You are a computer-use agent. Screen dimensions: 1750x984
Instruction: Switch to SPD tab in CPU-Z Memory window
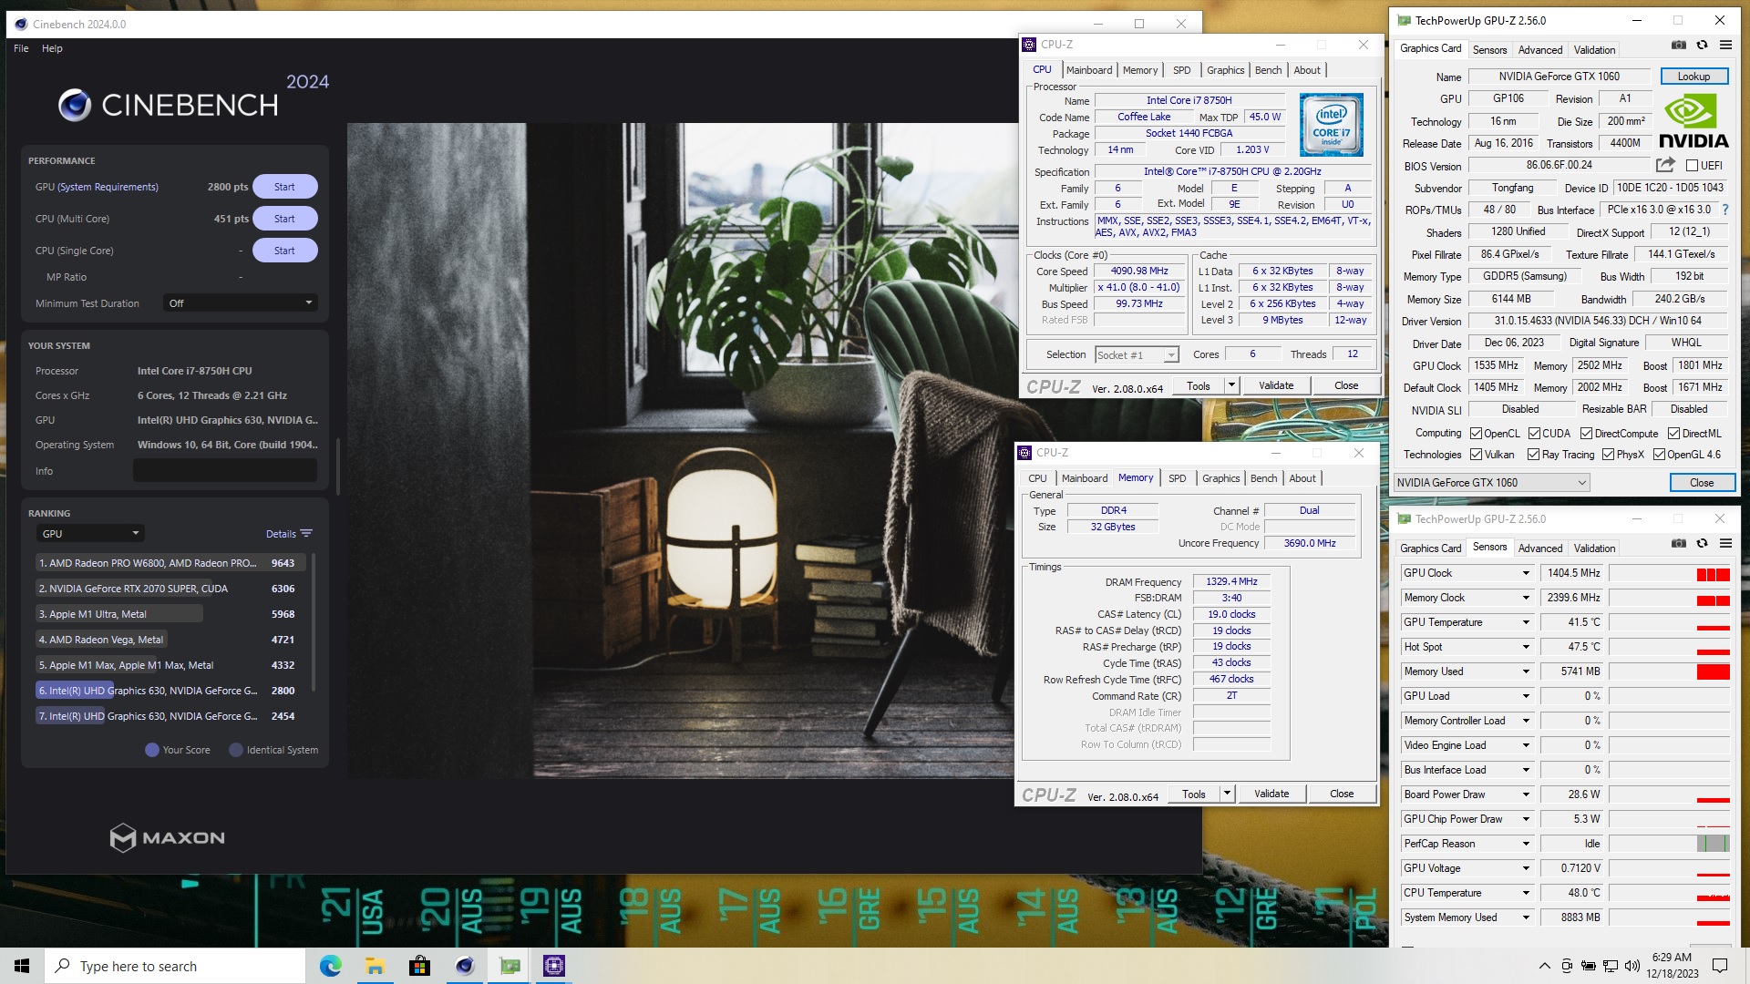click(1177, 478)
